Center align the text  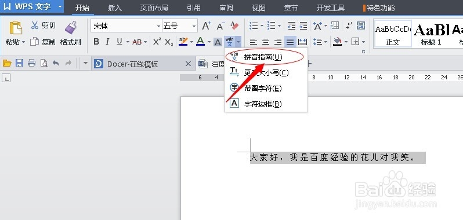click(266, 42)
